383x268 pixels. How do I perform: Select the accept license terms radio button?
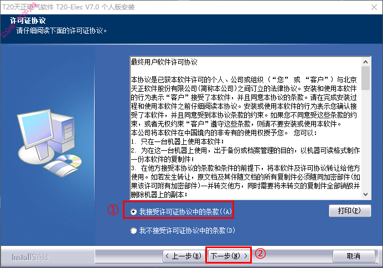click(x=133, y=212)
